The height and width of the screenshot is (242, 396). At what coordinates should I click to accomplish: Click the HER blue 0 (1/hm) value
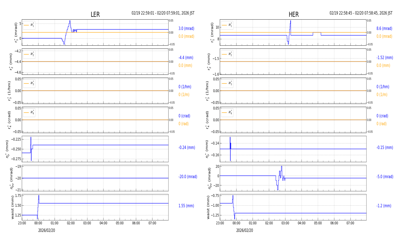pyautogui.click(x=383, y=87)
